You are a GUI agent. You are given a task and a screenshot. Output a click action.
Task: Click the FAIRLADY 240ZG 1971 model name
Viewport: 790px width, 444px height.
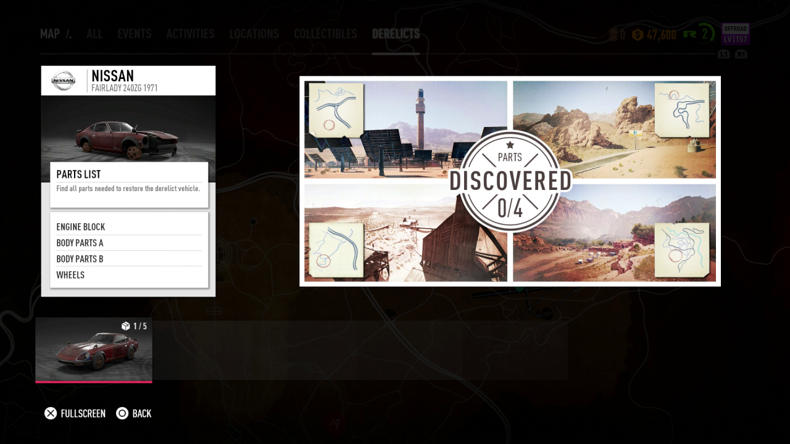click(x=124, y=88)
